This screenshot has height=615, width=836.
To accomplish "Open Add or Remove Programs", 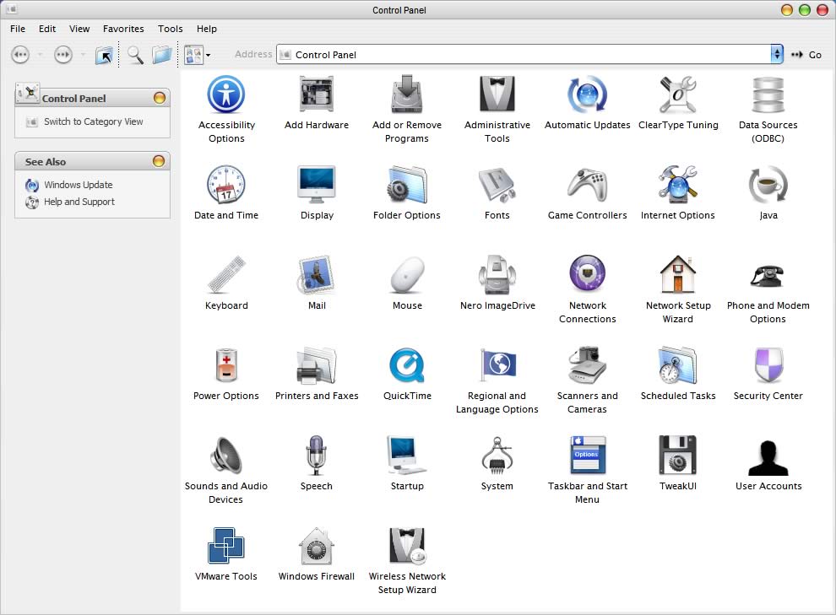I will (407, 94).
